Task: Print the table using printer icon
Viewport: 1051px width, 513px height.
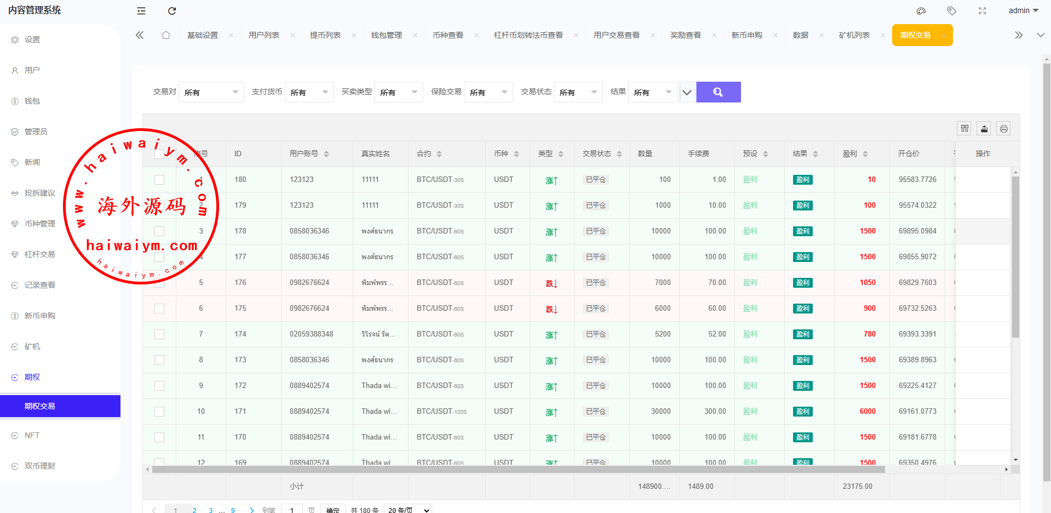Action: coord(1003,128)
